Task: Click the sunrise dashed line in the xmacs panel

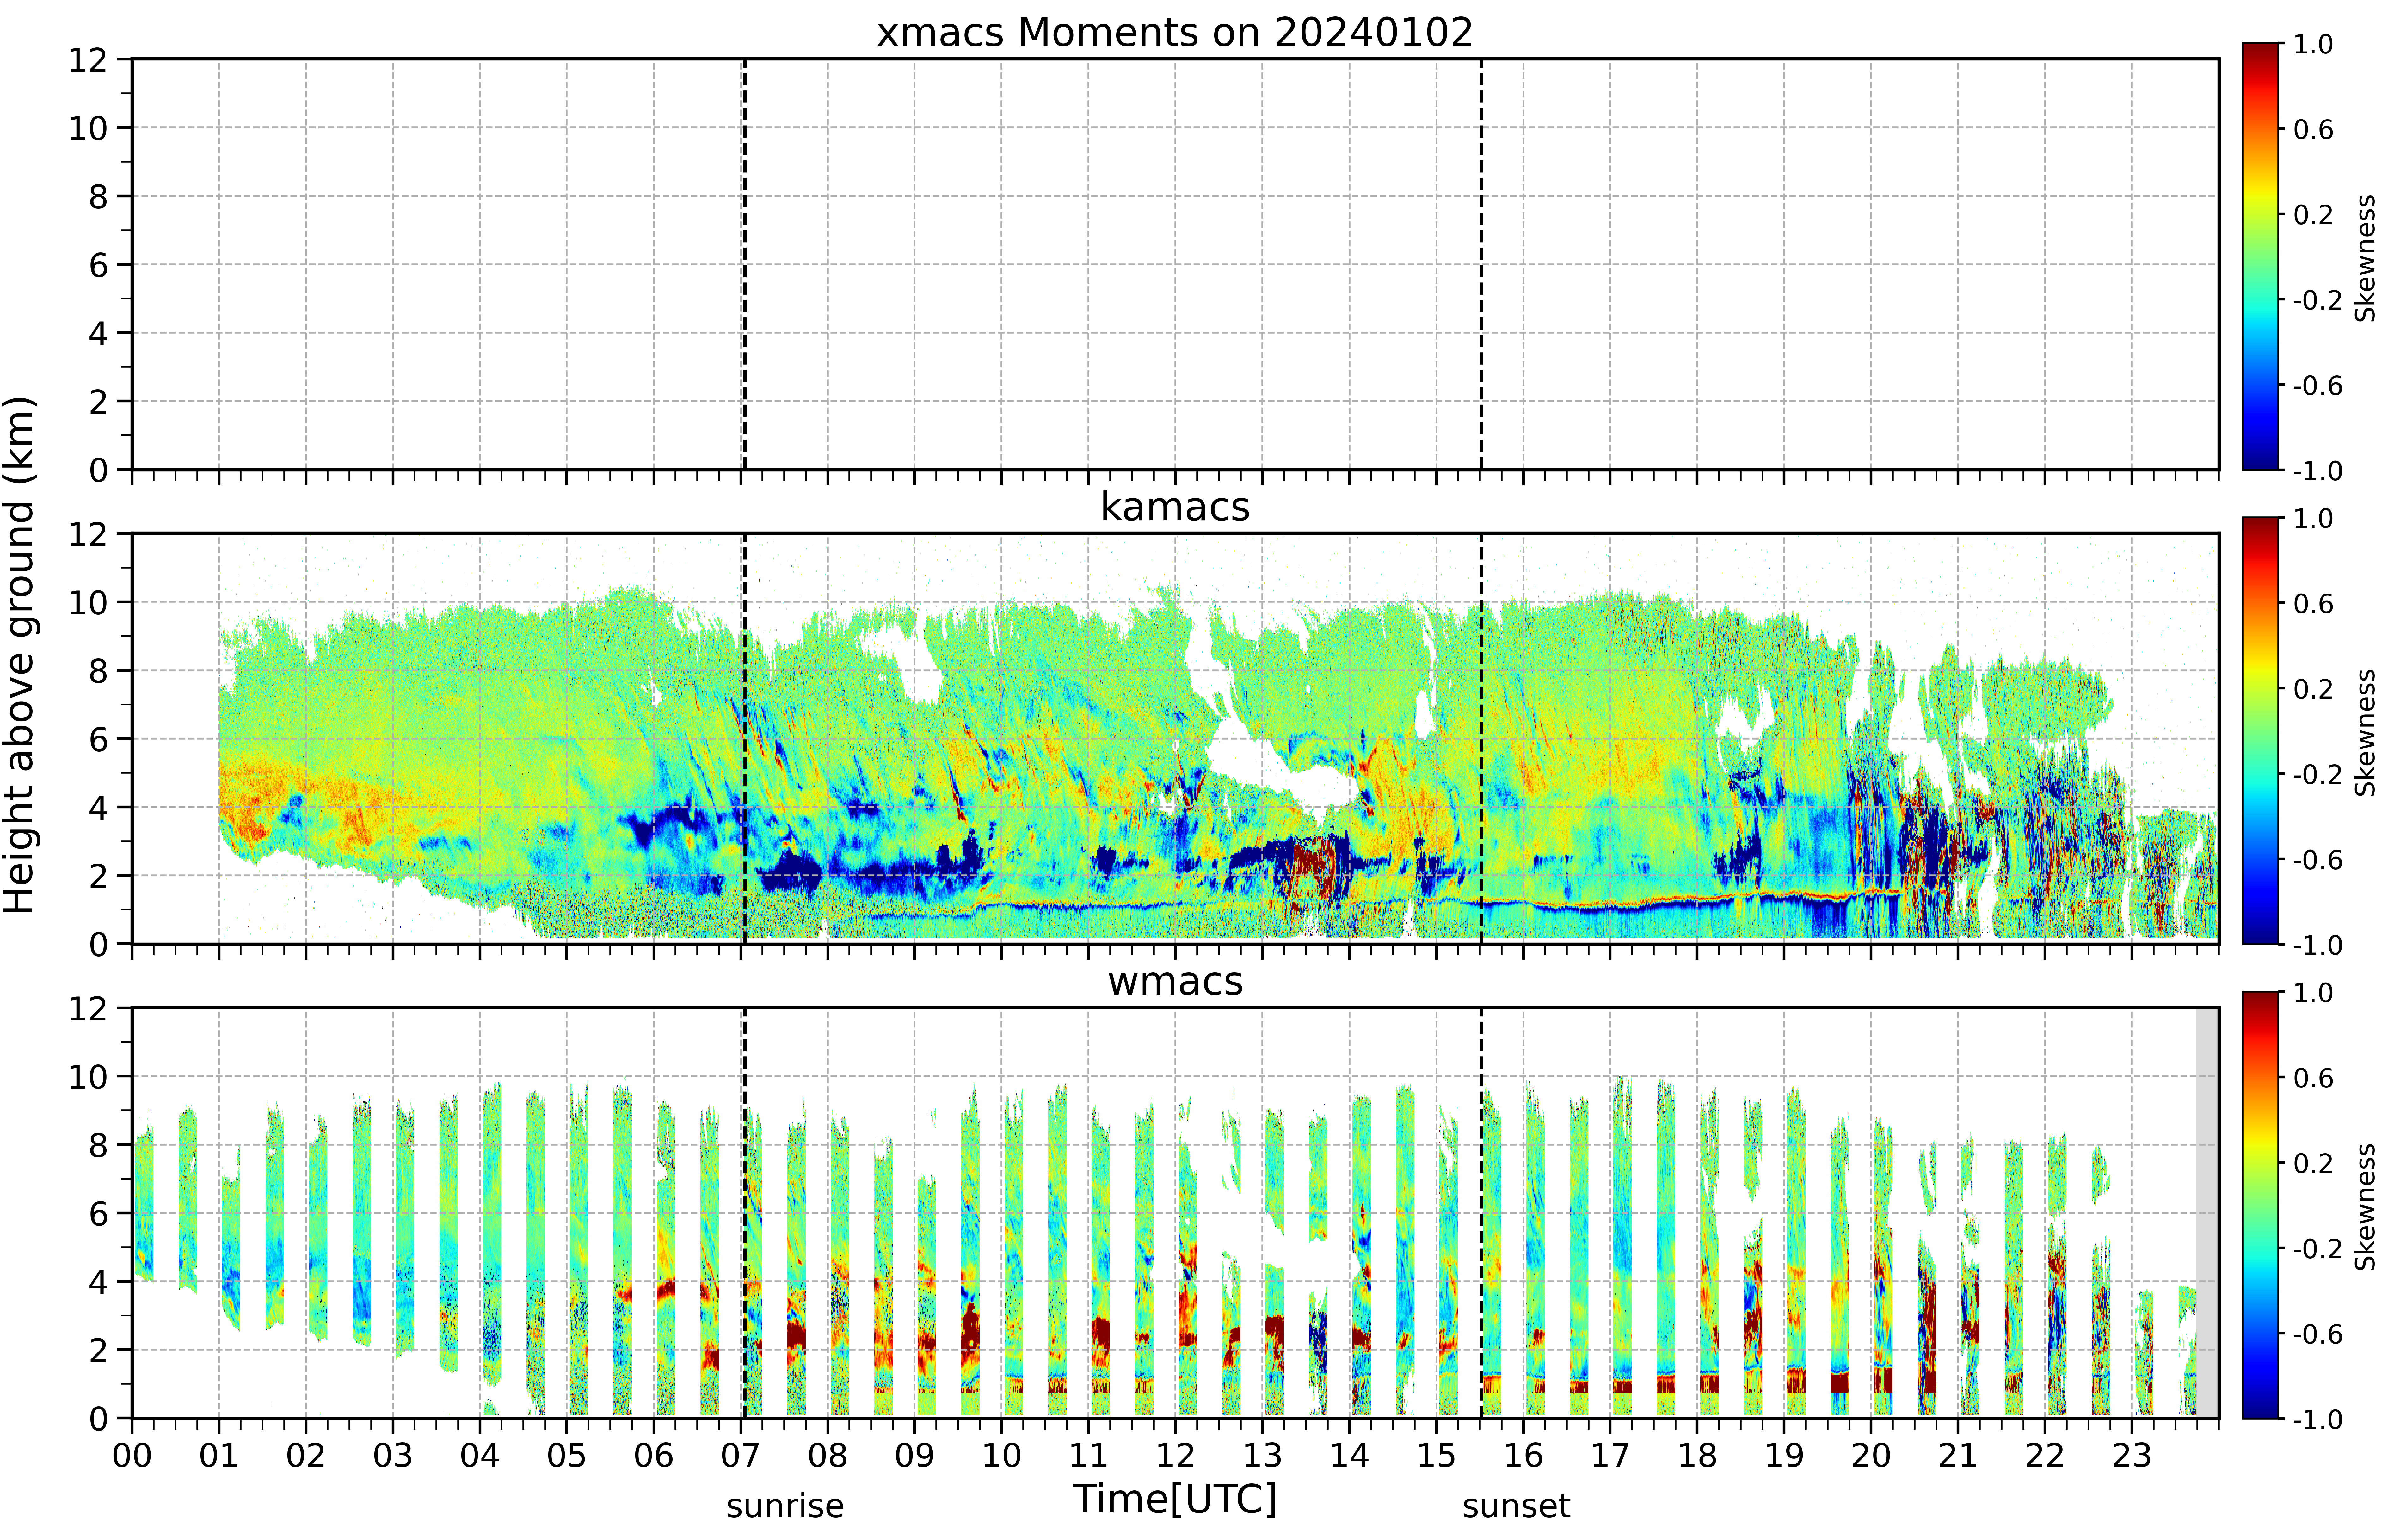Action: coord(745,264)
